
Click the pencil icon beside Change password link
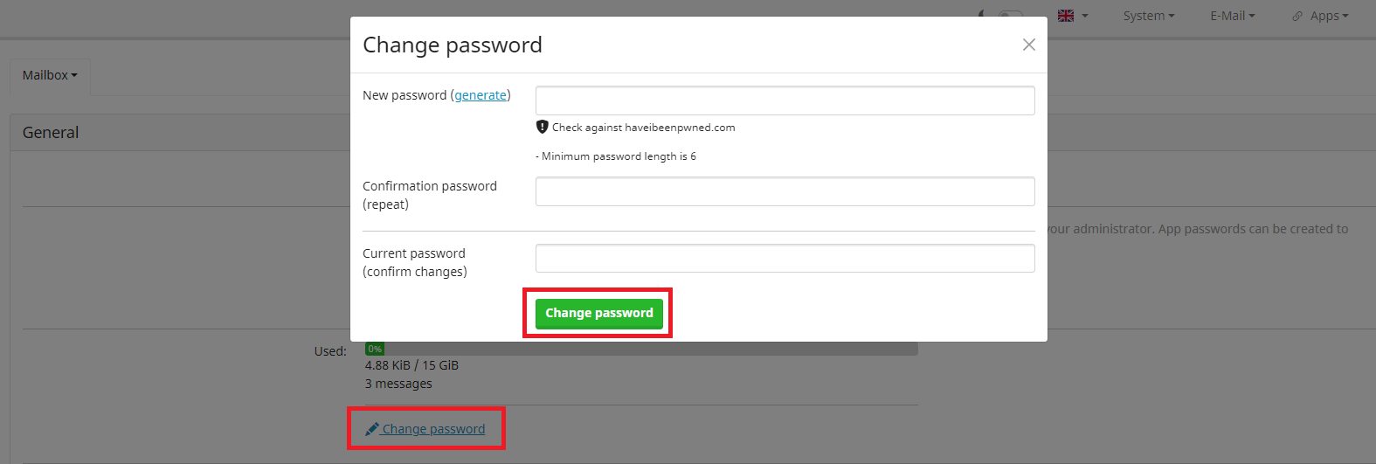(372, 429)
